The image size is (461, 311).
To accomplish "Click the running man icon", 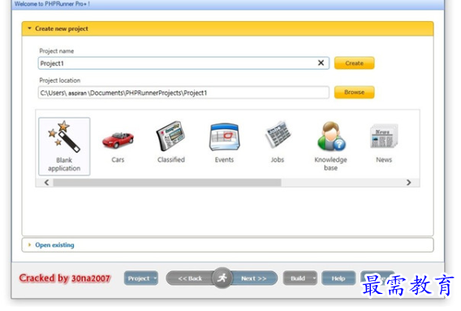I will pos(222,278).
